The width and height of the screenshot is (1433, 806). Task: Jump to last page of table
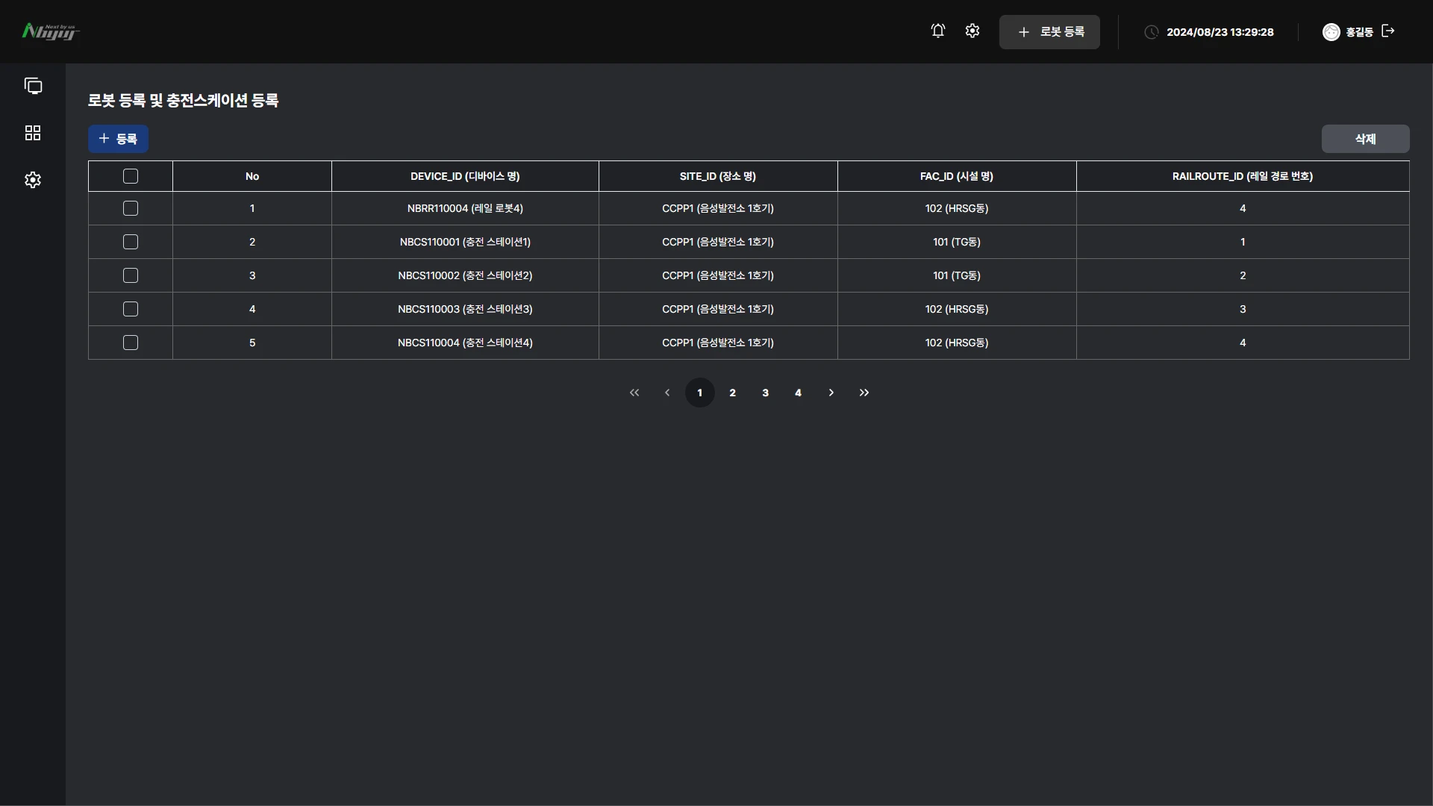tap(864, 393)
